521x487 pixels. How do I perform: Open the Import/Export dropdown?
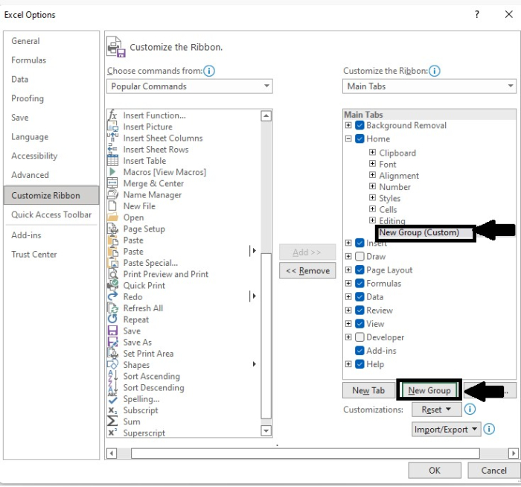coord(446,430)
